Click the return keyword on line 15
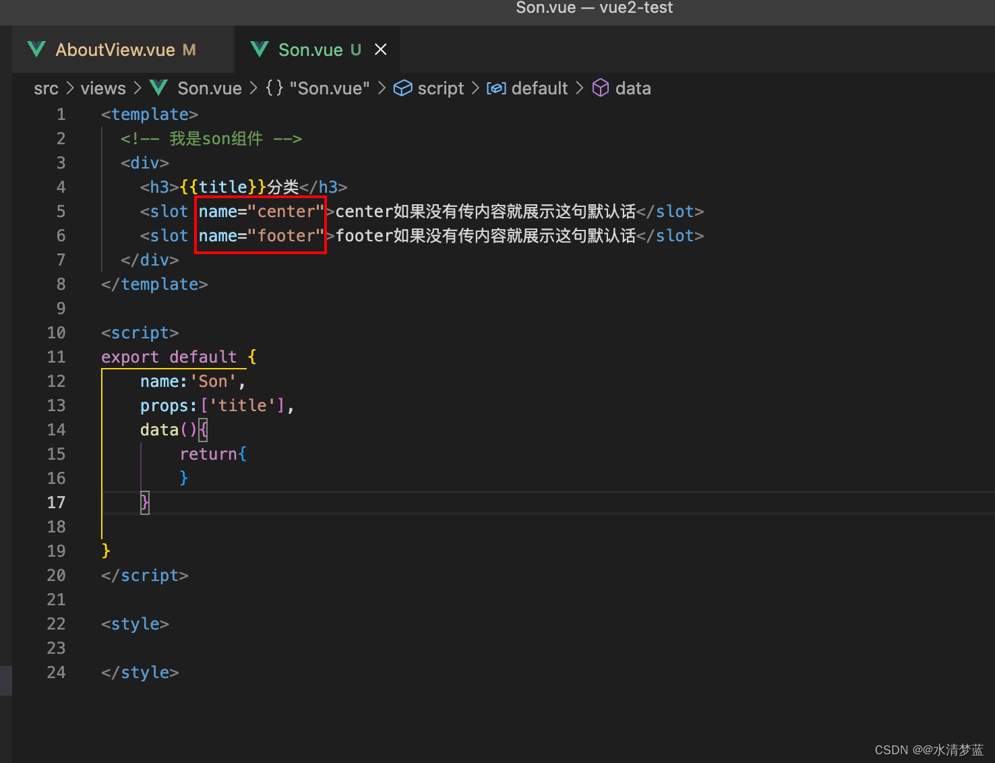Viewport: 995px width, 763px height. pos(208,454)
